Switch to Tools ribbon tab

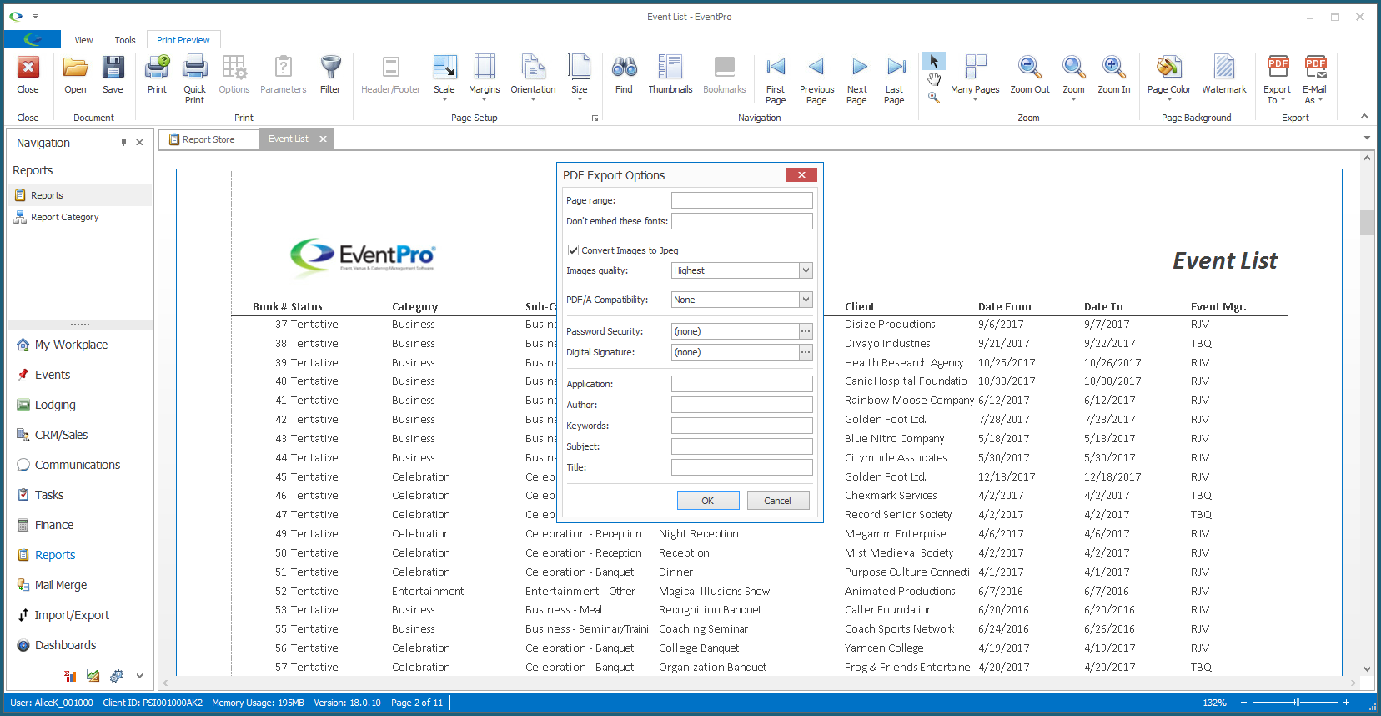[125, 40]
